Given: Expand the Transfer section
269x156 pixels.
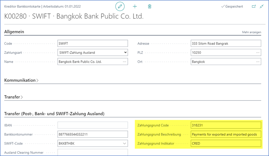Looking at the screenshot, I should [13, 97].
